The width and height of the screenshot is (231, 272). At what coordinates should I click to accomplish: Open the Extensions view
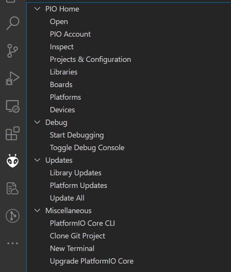[13, 133]
